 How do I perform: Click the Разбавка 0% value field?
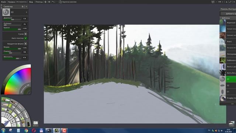pyautogui.click(x=25, y=24)
